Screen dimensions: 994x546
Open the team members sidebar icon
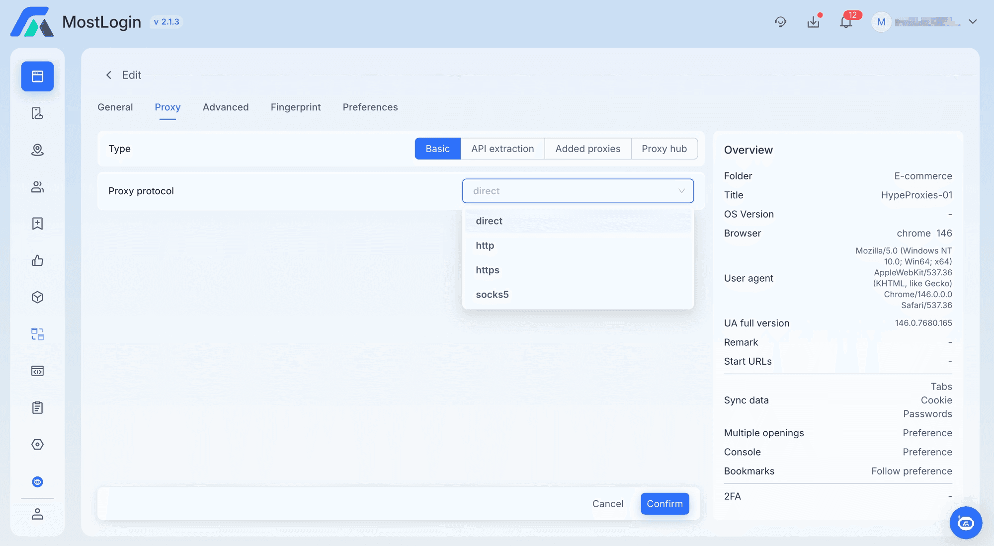pyautogui.click(x=37, y=187)
